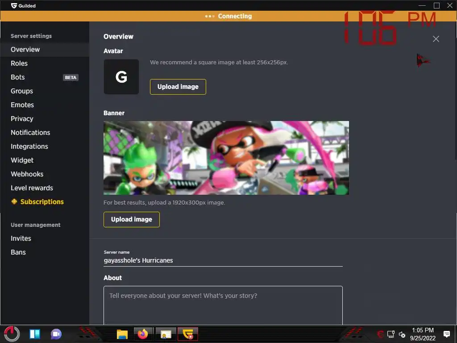The image size is (457, 343).
Task: Upload a new avatar image
Action: (x=178, y=87)
